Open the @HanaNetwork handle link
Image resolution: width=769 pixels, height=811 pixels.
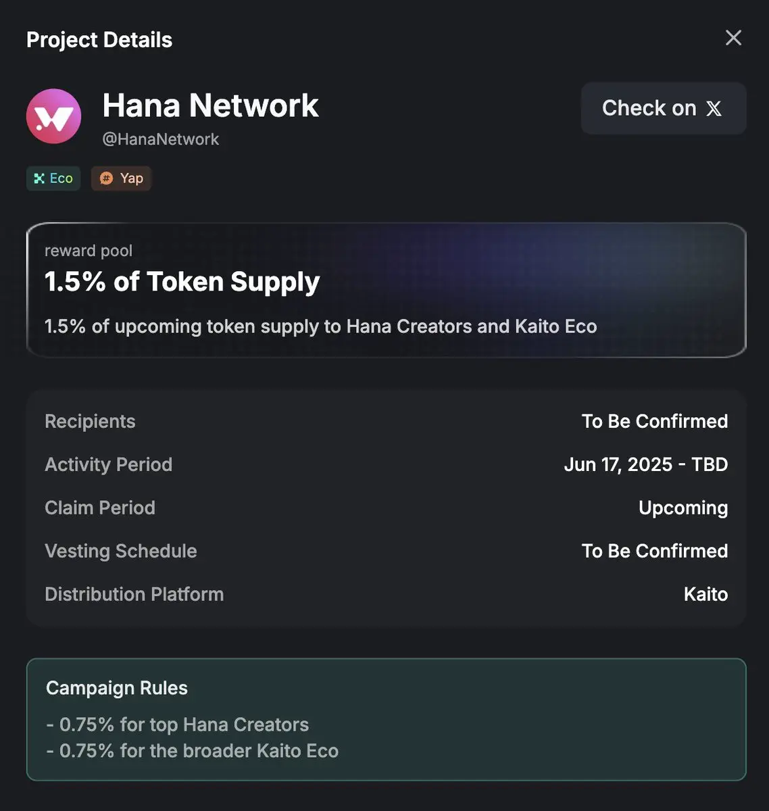pos(160,139)
